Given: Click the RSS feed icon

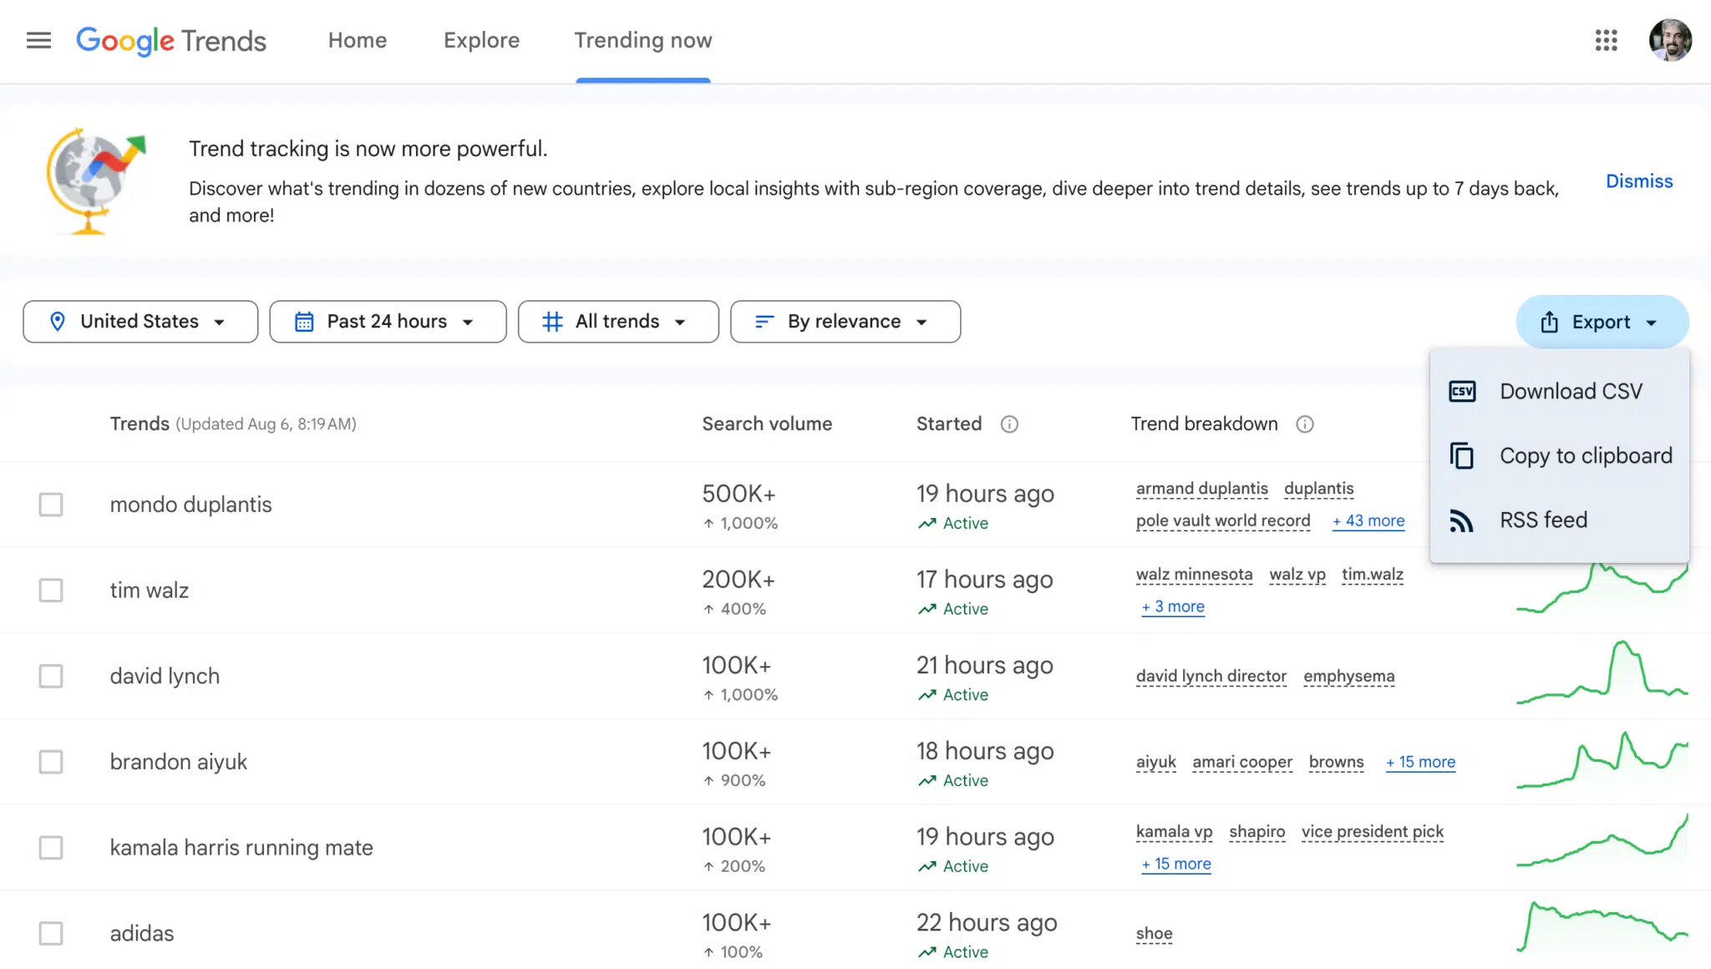Looking at the screenshot, I should [1461, 520].
